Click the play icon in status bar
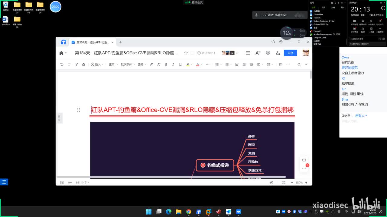The height and width of the screenshot is (217, 387). [x=272, y=183]
